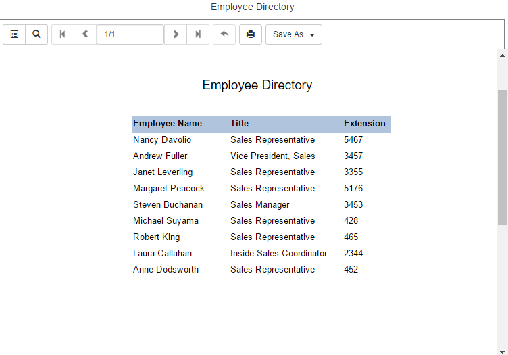Select the name Andrew Fuller
508x355 pixels.
click(160, 156)
